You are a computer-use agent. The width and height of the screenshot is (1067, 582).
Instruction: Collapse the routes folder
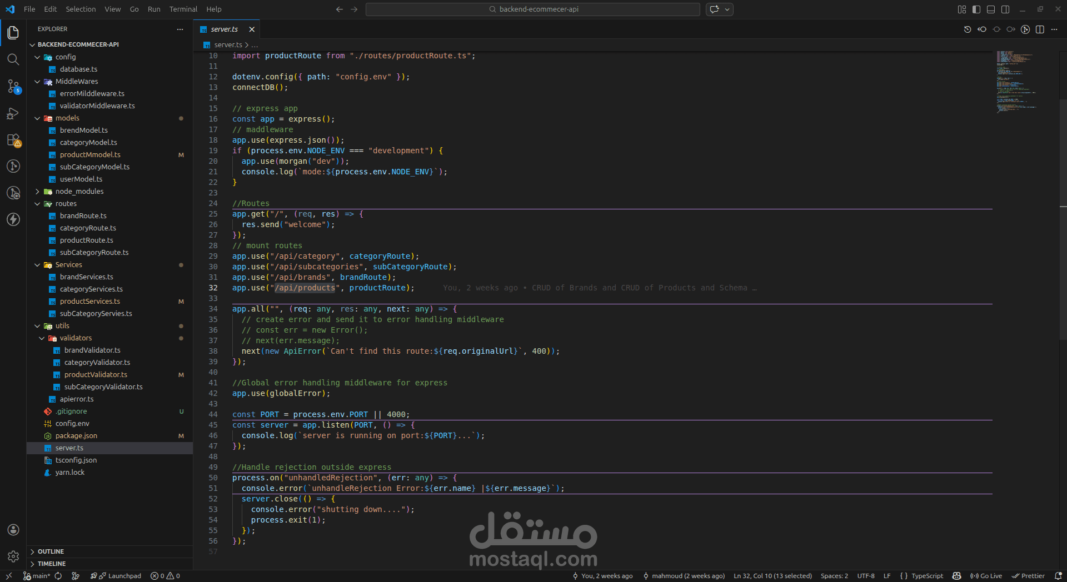(110, 204)
